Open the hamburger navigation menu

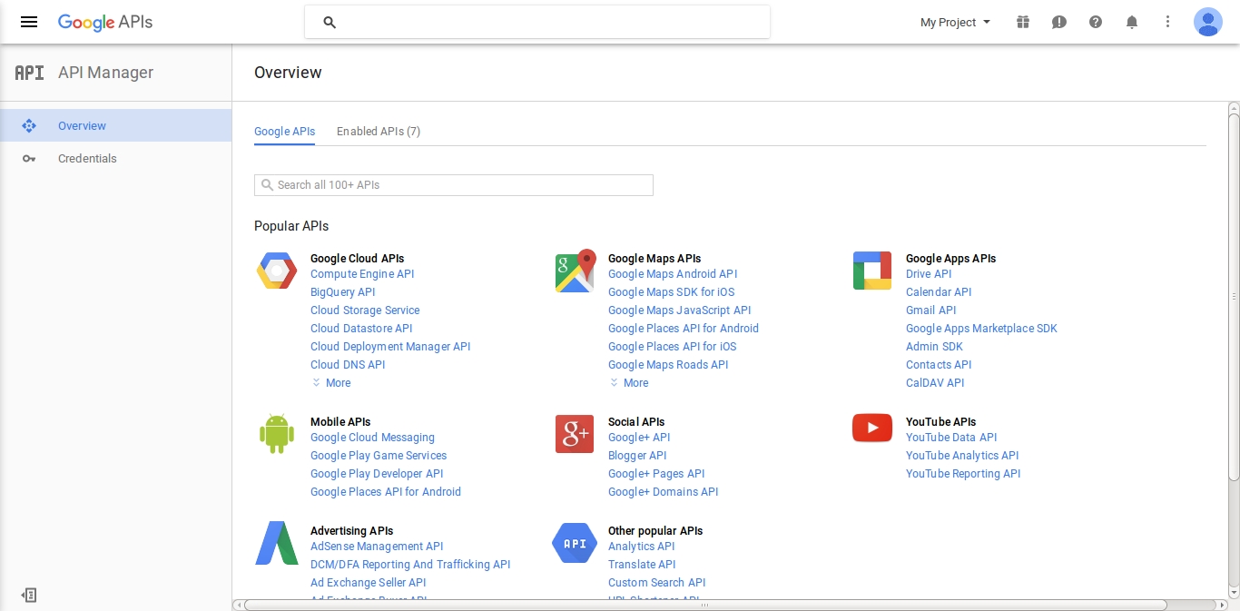coord(29,22)
